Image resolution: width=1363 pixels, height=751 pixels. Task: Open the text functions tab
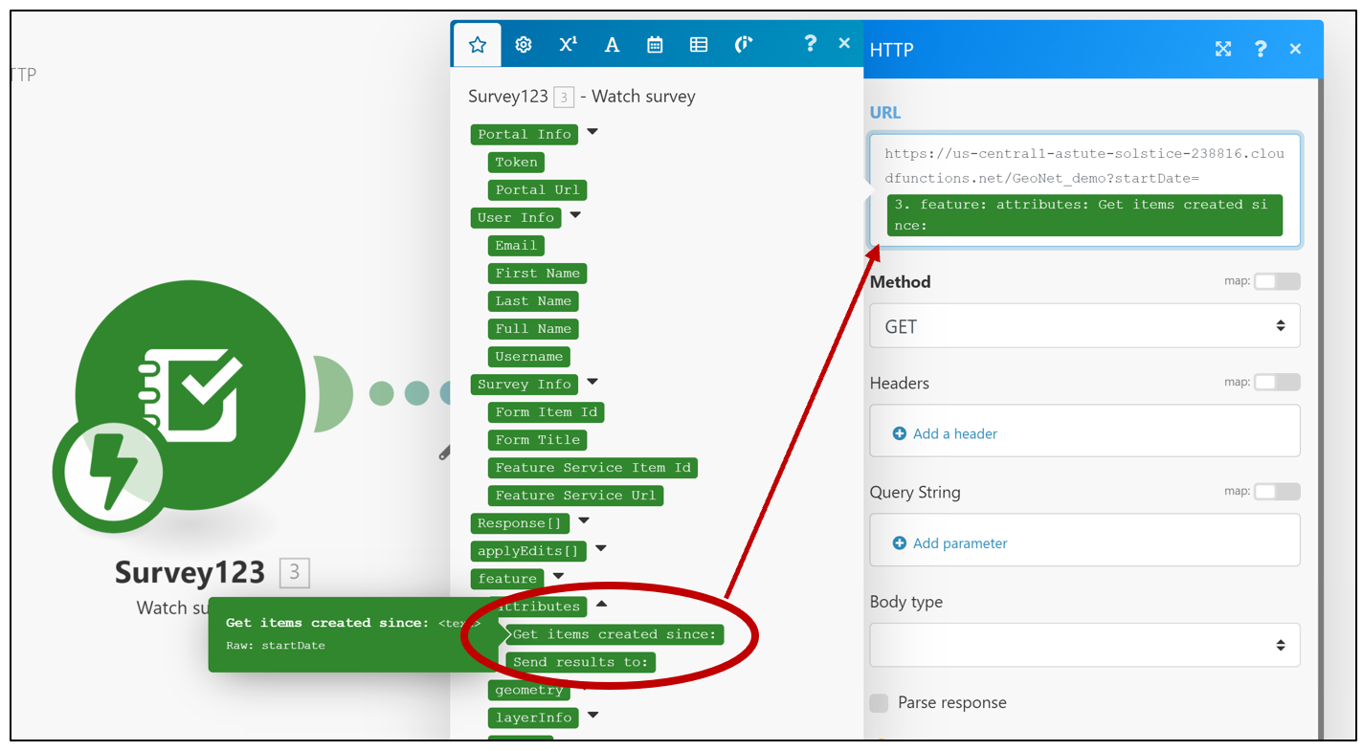point(612,44)
